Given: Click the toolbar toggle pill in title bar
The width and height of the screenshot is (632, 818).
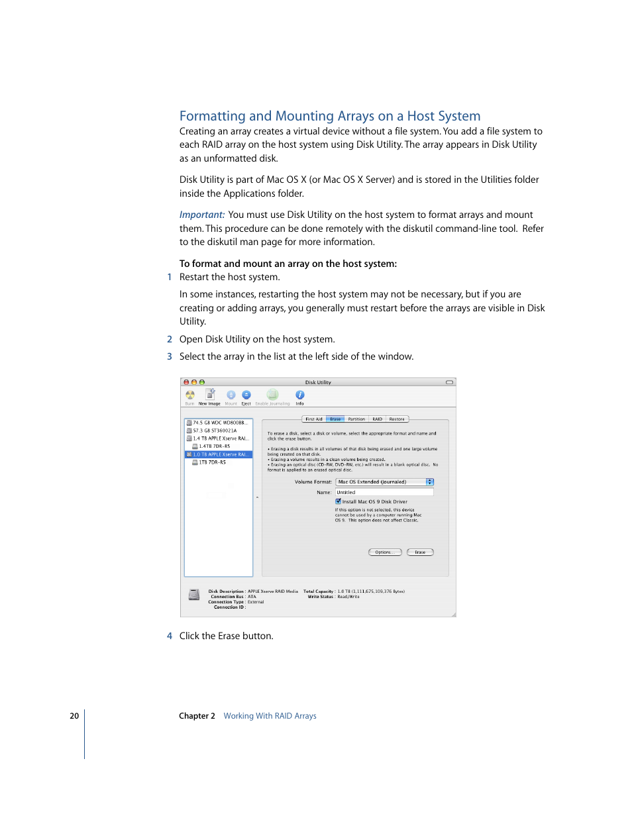Looking at the screenshot, I should click(449, 383).
